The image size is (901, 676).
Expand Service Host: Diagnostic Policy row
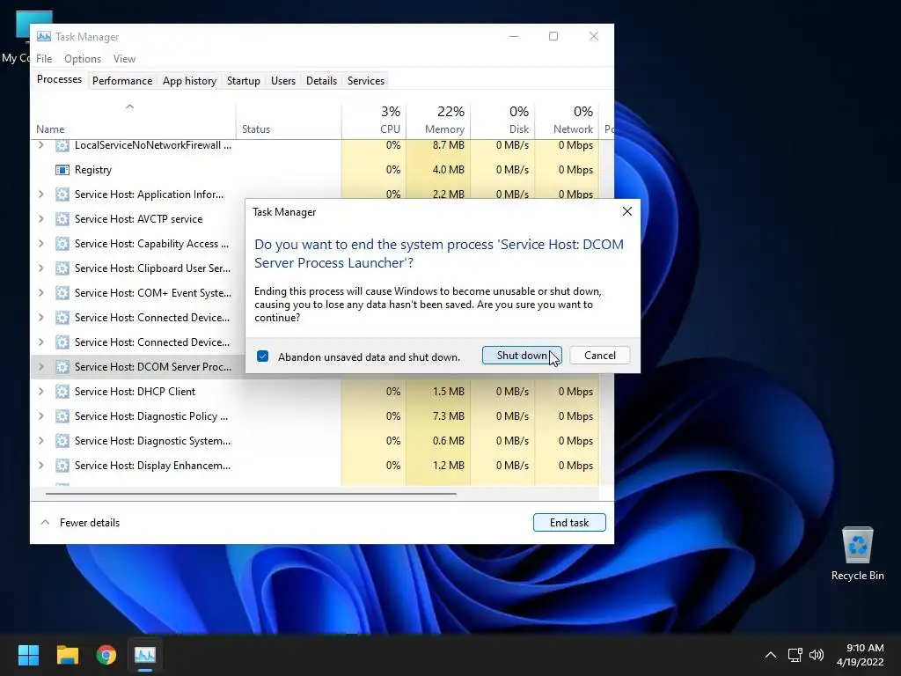40,416
